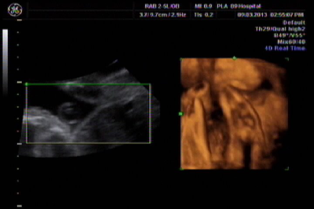
Task: Click inside the green ROI box on 2D scan
Action: 88,113
